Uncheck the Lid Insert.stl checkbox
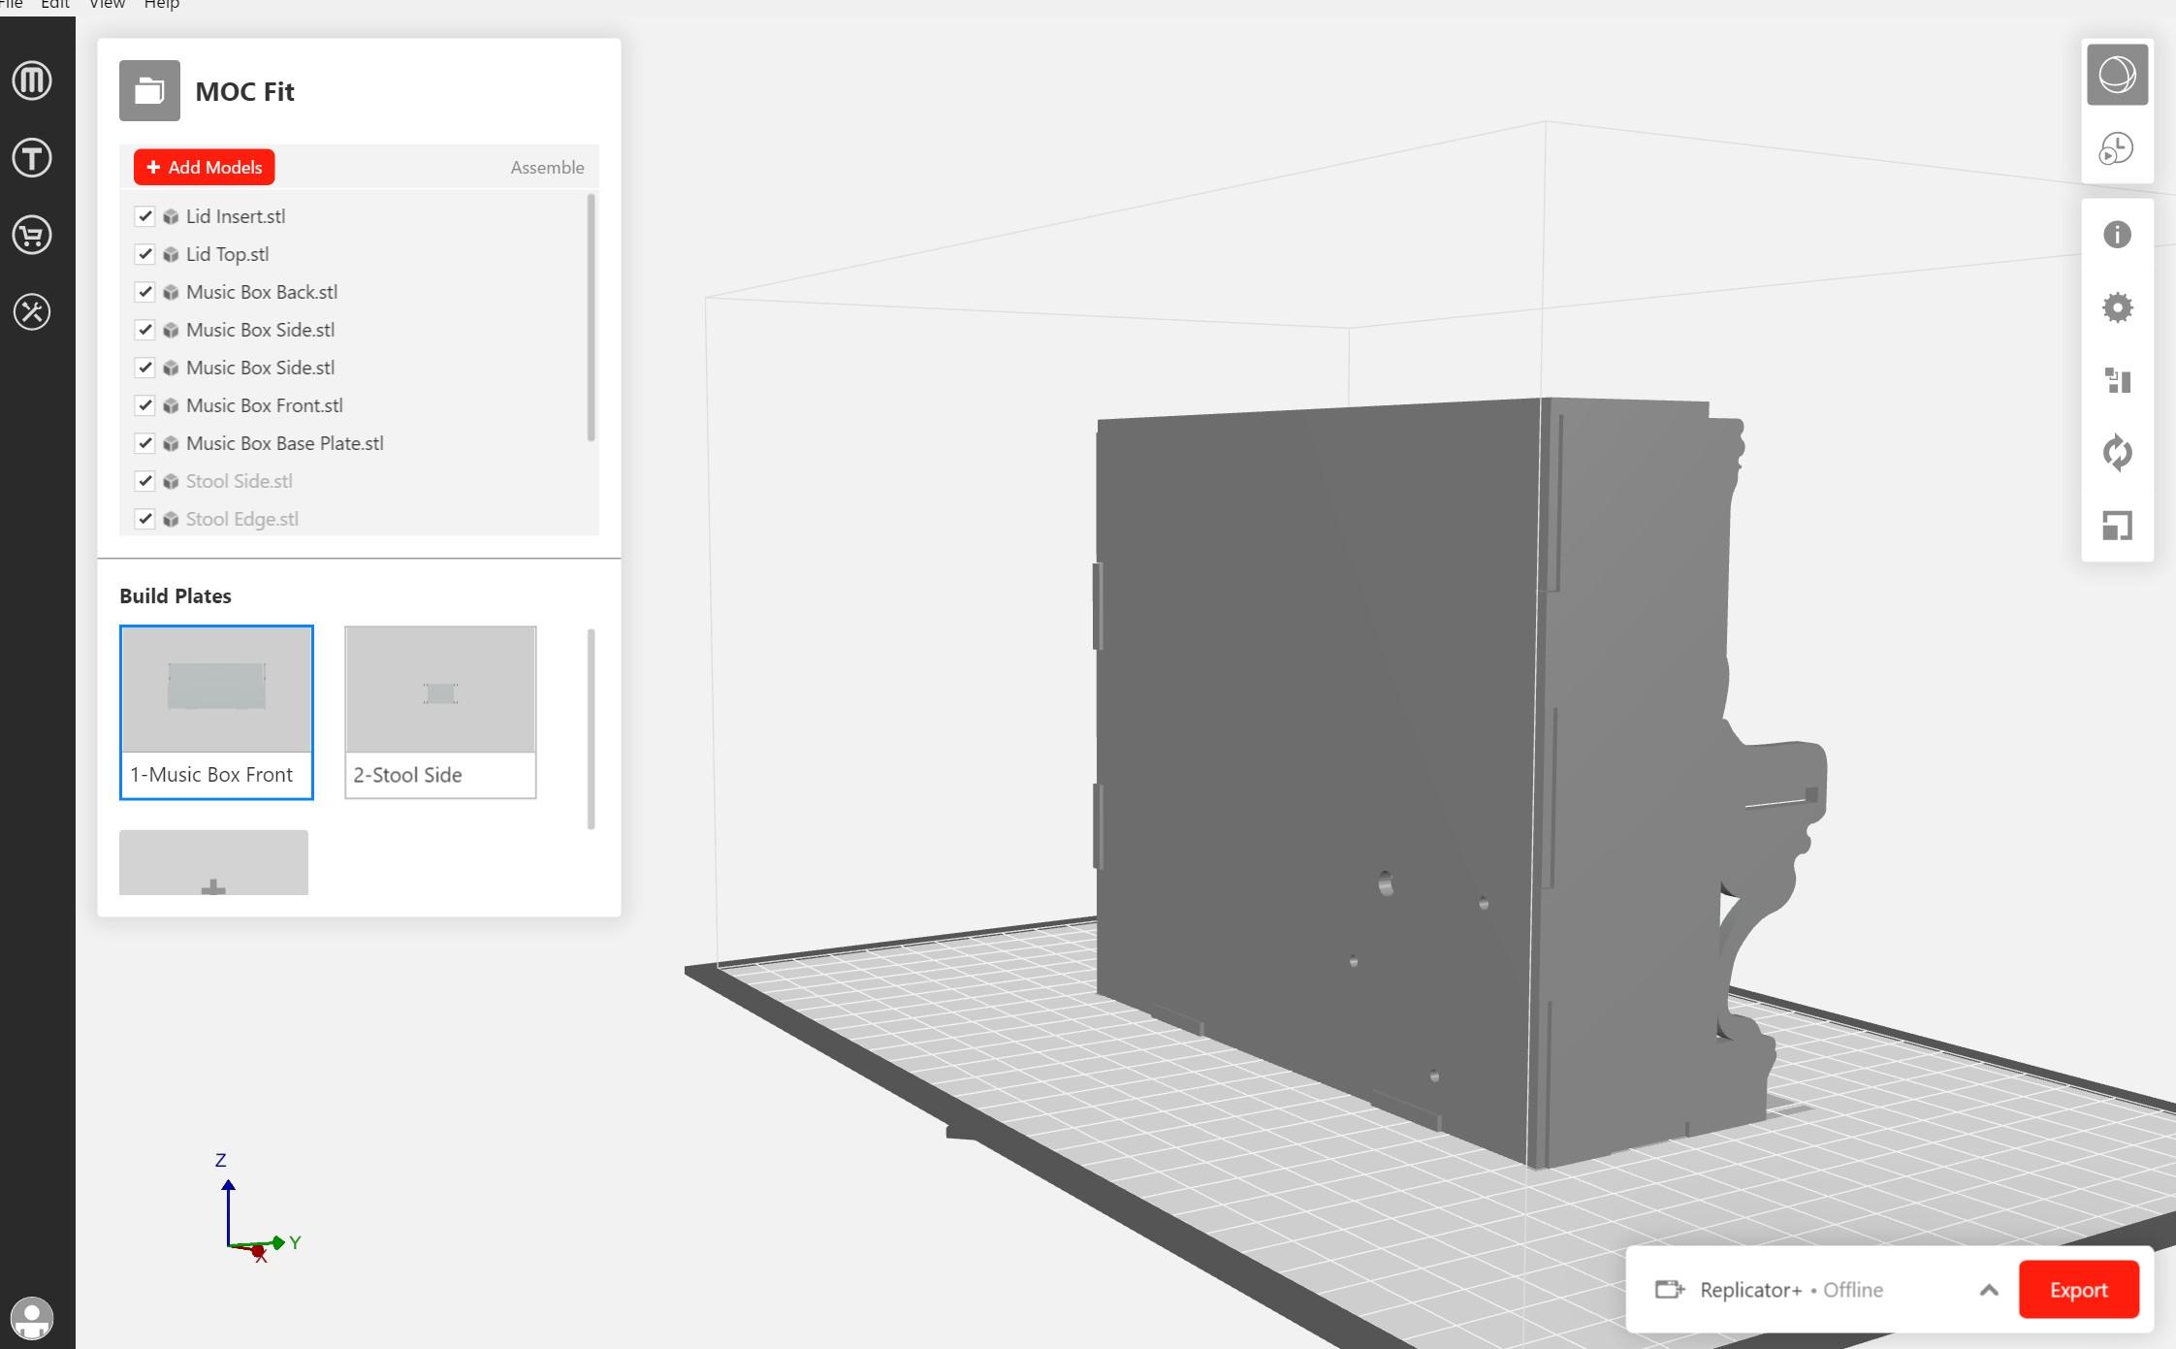Screen dimensions: 2176x1349 click(x=144, y=216)
